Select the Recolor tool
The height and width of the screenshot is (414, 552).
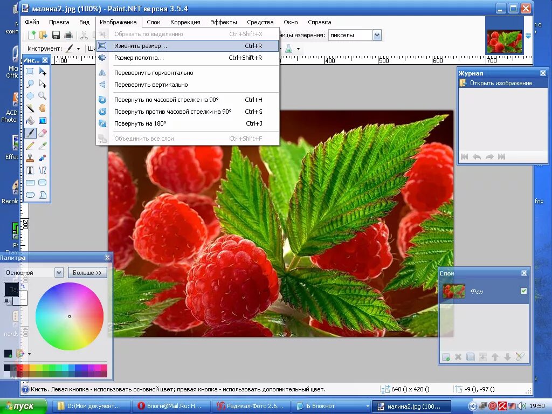(43, 158)
